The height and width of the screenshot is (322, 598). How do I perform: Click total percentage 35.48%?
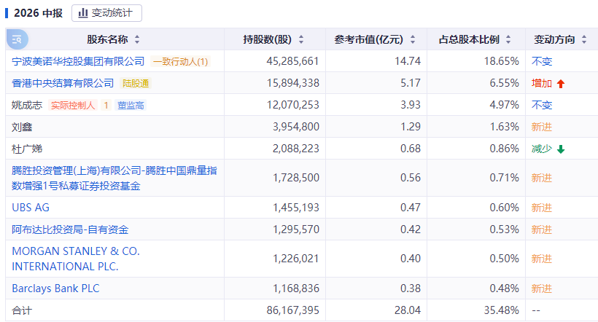click(x=502, y=310)
